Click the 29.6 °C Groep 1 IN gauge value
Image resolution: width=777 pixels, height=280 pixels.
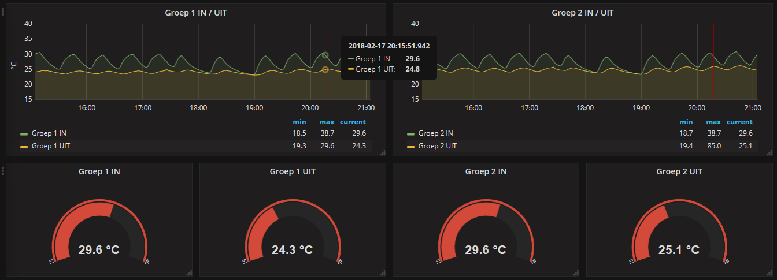tap(99, 250)
